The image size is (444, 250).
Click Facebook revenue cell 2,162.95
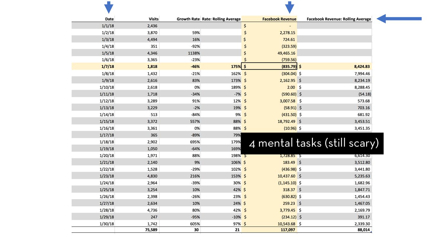pyautogui.click(x=287, y=80)
